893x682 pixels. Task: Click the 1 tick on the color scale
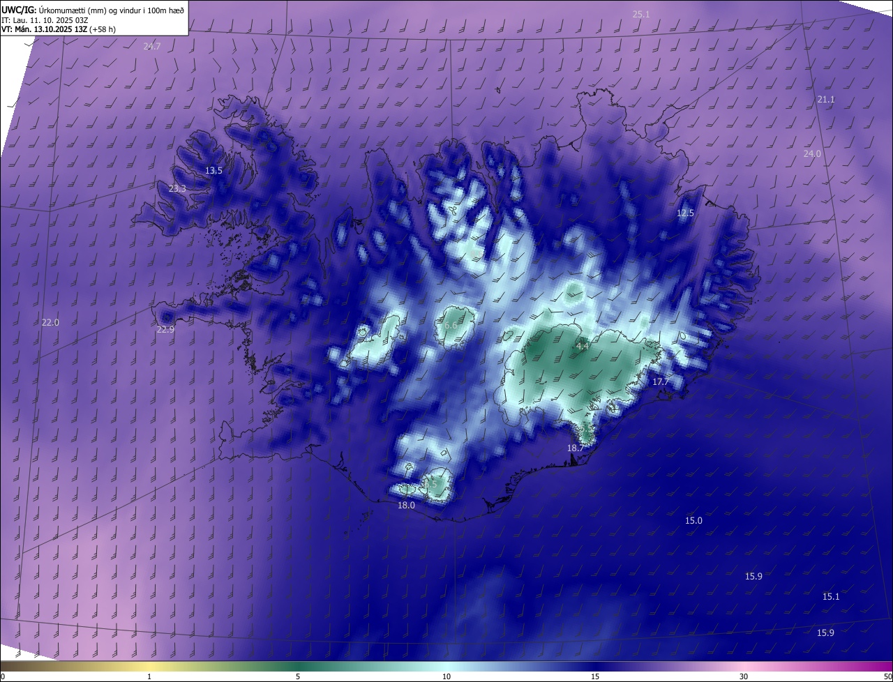pyautogui.click(x=149, y=676)
